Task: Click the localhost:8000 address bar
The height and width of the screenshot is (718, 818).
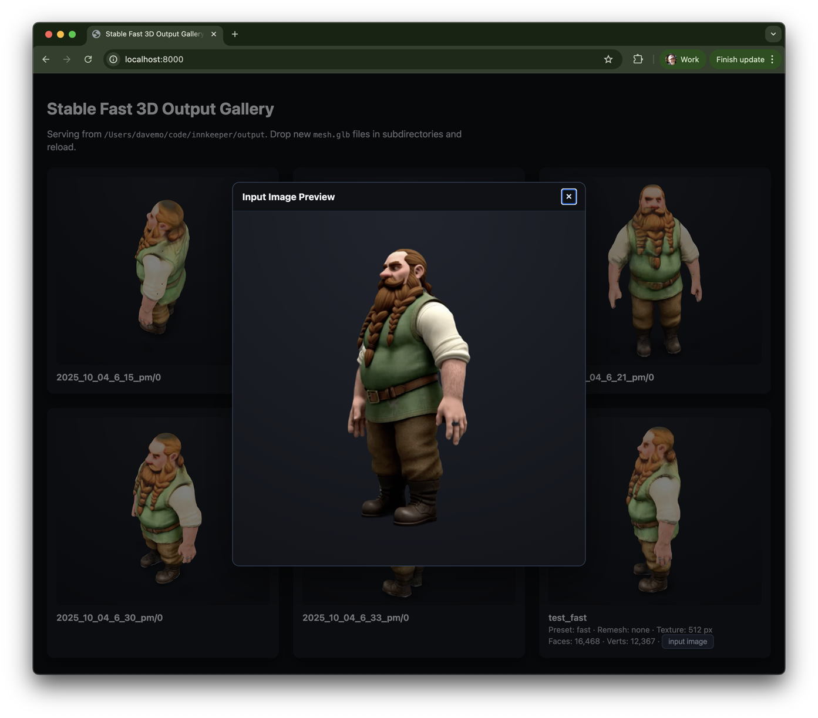Action: point(352,59)
